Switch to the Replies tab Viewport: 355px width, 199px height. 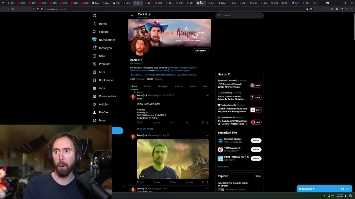(x=148, y=86)
